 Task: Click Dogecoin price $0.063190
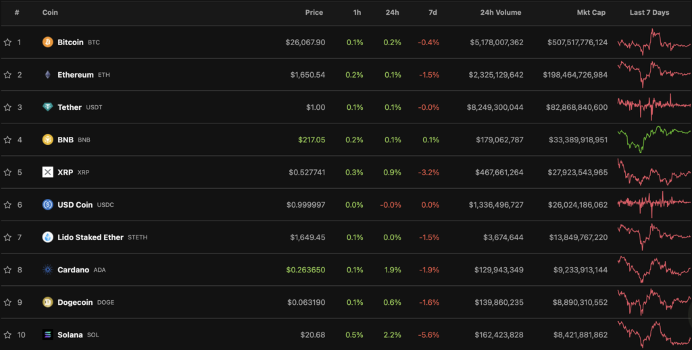pos(306,302)
